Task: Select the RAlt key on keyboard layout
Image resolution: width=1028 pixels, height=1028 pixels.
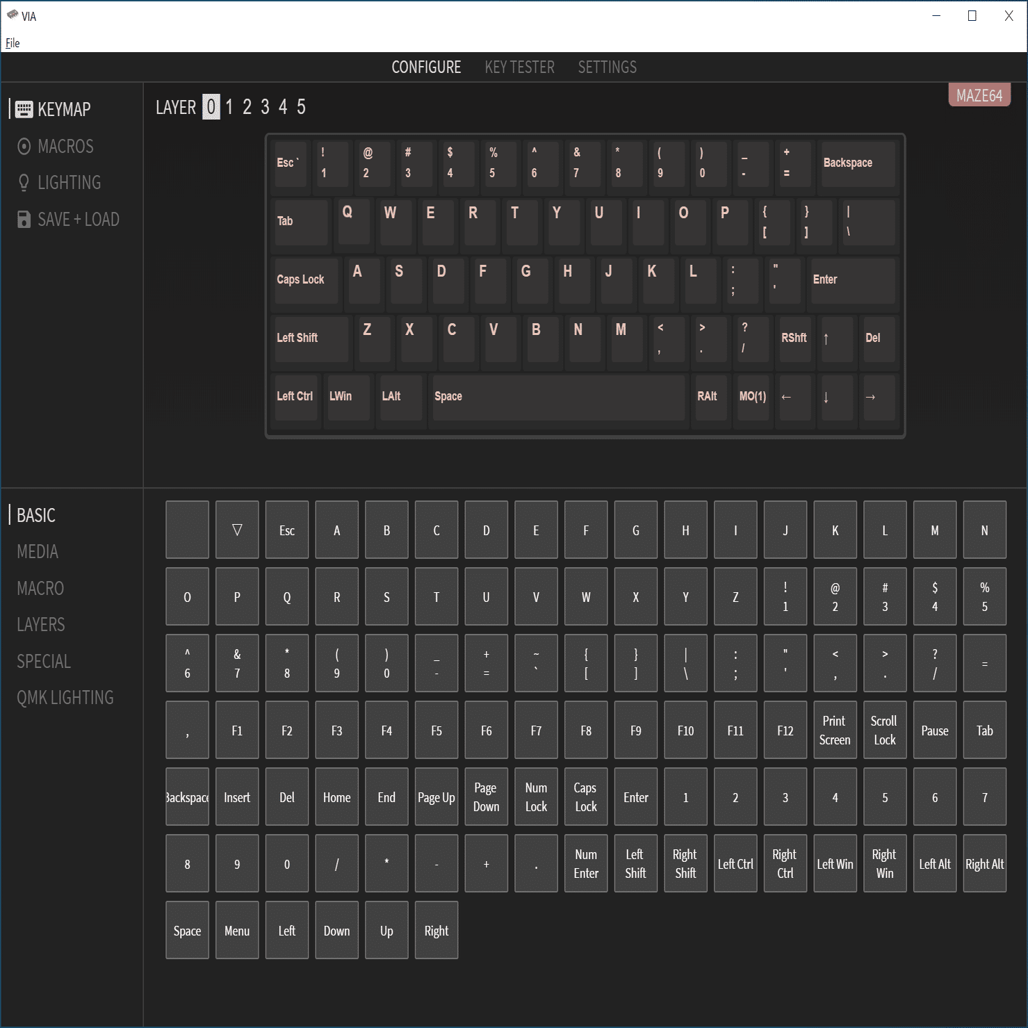Action: (x=712, y=397)
